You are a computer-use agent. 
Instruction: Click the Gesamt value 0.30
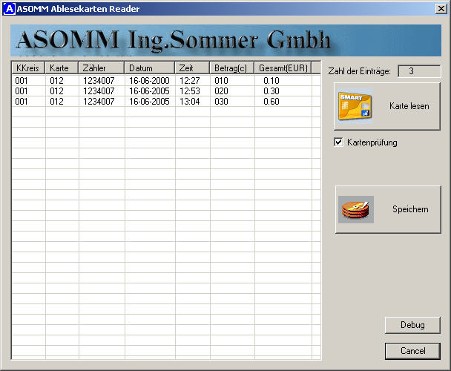pyautogui.click(x=283, y=91)
